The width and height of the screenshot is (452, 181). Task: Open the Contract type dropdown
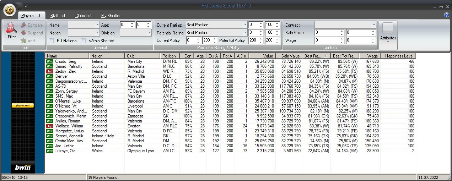click(x=373, y=25)
